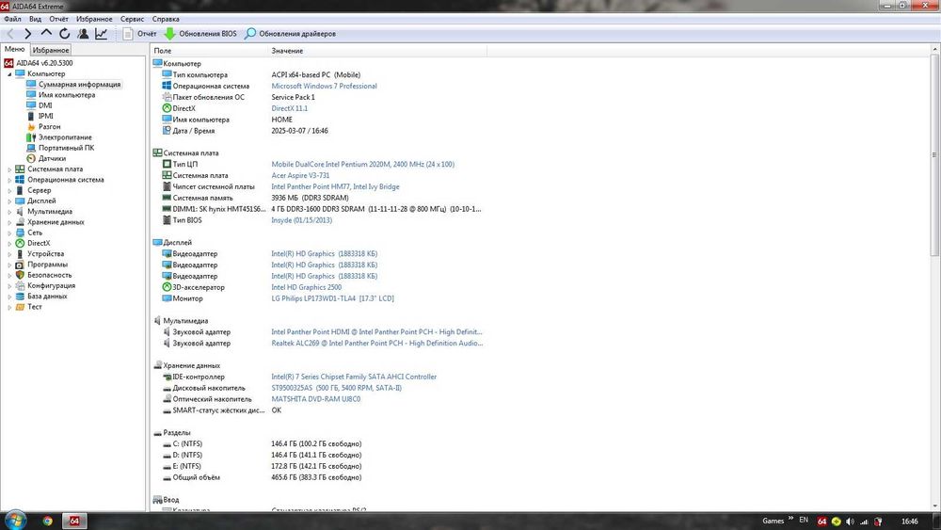Image resolution: width=941 pixels, height=530 pixels.
Task: Open the Acer Aspire V3-731 link
Action: pyautogui.click(x=300, y=175)
